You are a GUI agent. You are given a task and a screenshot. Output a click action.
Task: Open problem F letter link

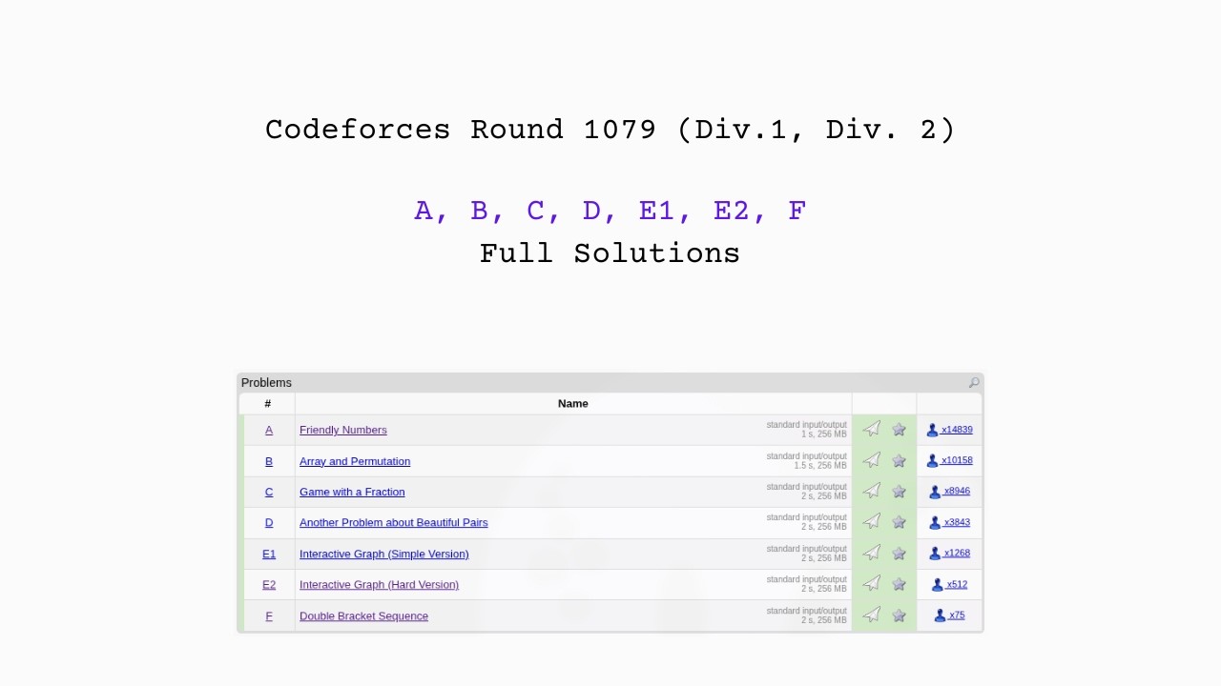[x=269, y=615]
